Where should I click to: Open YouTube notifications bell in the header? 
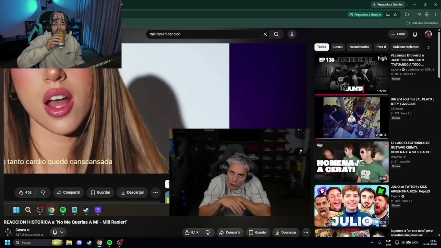coord(415,34)
